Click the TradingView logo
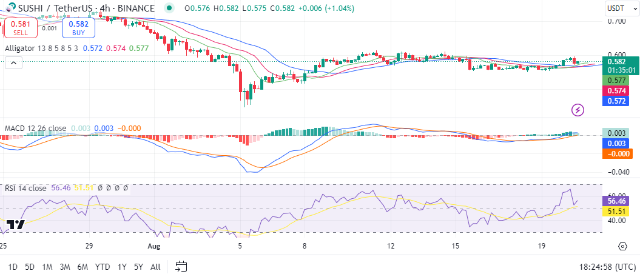Viewport: 640px width, 274px height. coord(16,225)
